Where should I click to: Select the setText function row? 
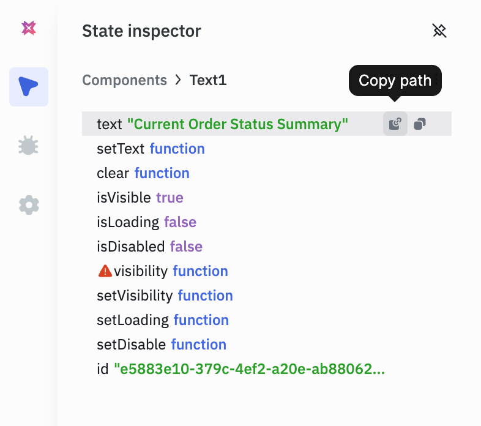click(x=151, y=149)
